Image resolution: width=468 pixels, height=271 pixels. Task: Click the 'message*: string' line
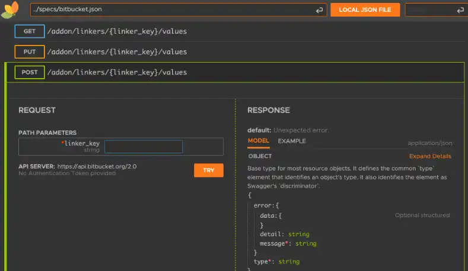pyautogui.click(x=288, y=244)
